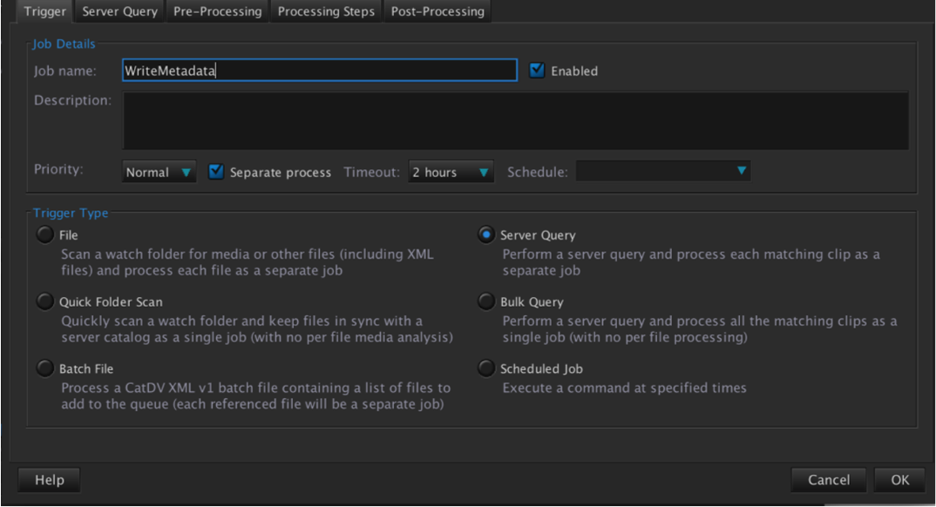
Task: Uncheck the Enabled checkbox
Action: (537, 71)
